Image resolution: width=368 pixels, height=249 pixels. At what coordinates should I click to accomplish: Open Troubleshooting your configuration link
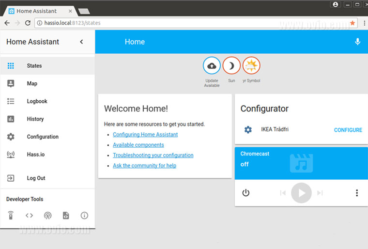[x=153, y=156]
